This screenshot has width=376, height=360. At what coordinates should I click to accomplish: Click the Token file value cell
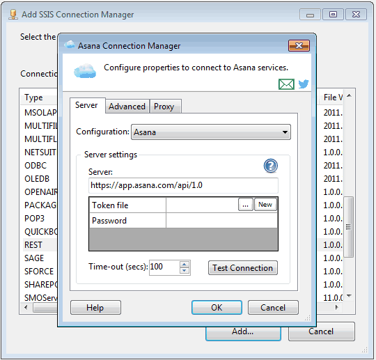point(202,205)
